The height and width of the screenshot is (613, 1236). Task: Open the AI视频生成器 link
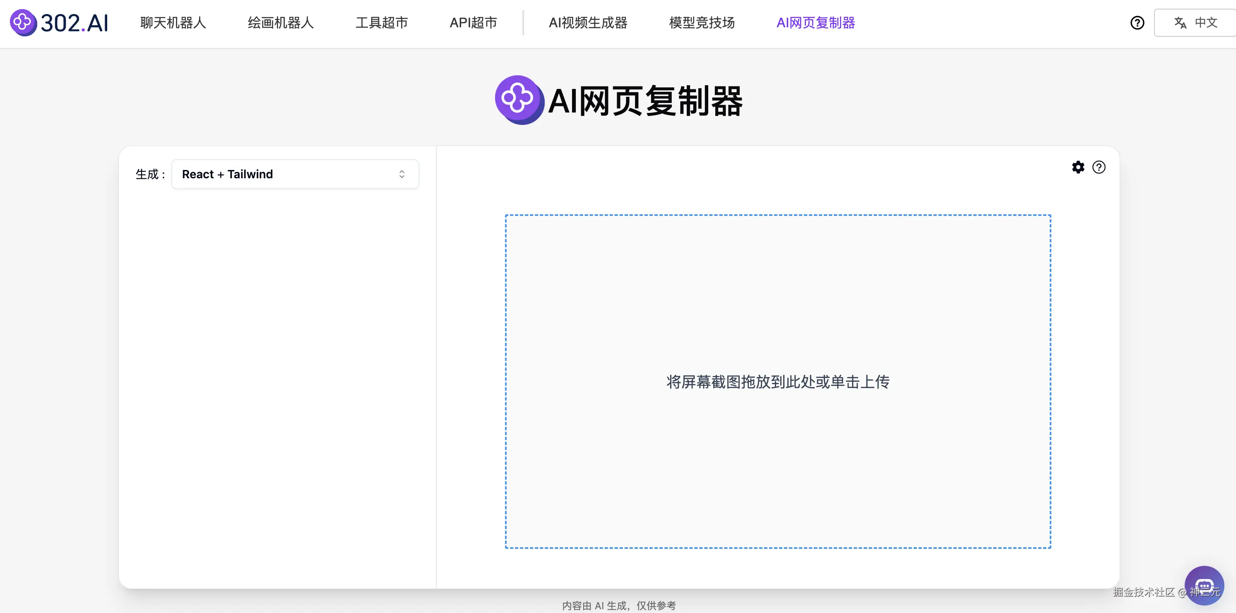588,22
